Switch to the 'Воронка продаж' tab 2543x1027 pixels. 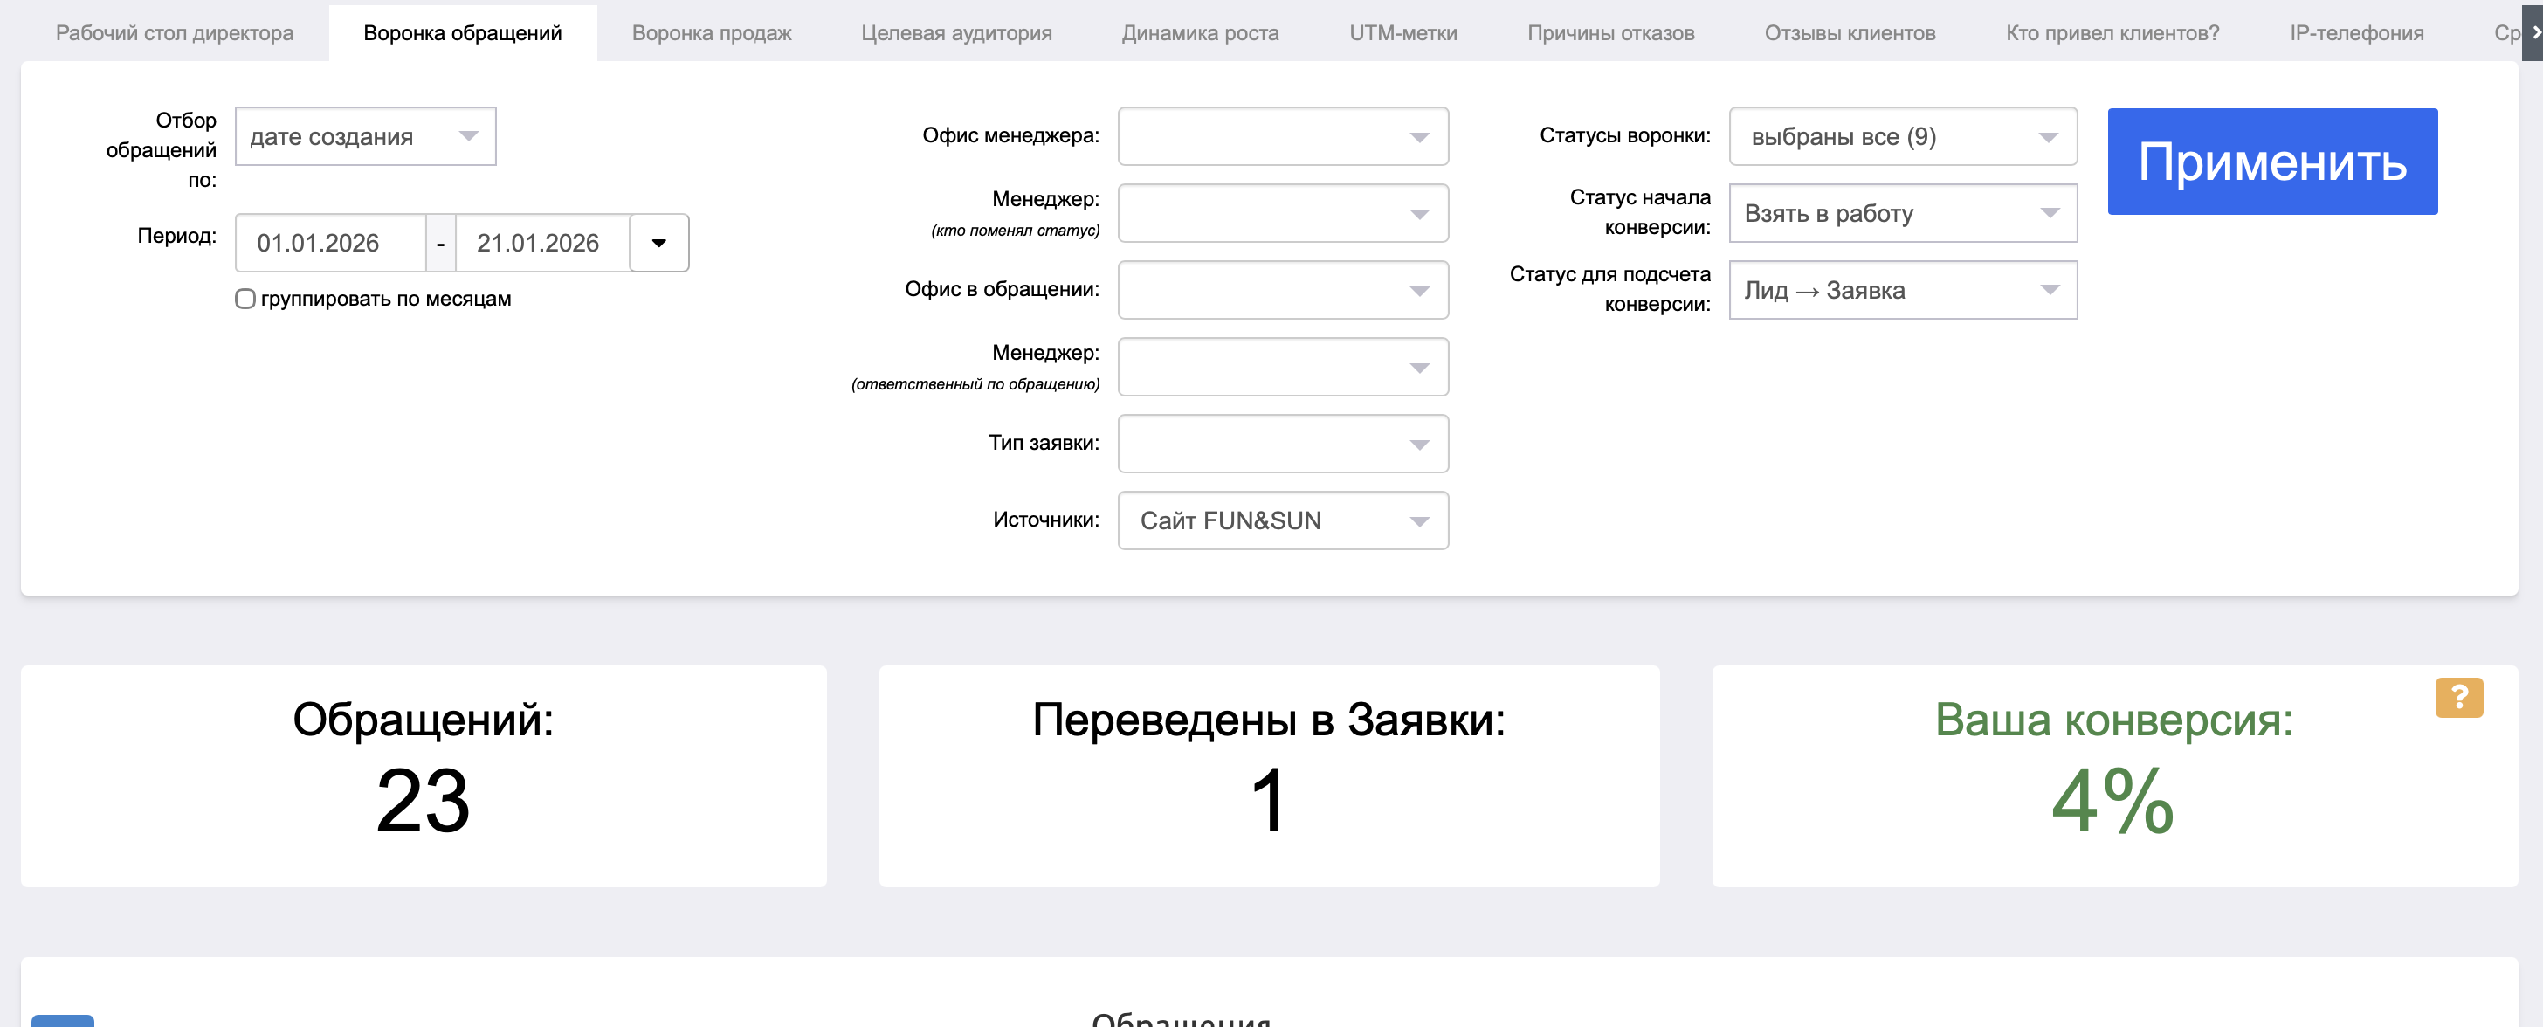(711, 32)
